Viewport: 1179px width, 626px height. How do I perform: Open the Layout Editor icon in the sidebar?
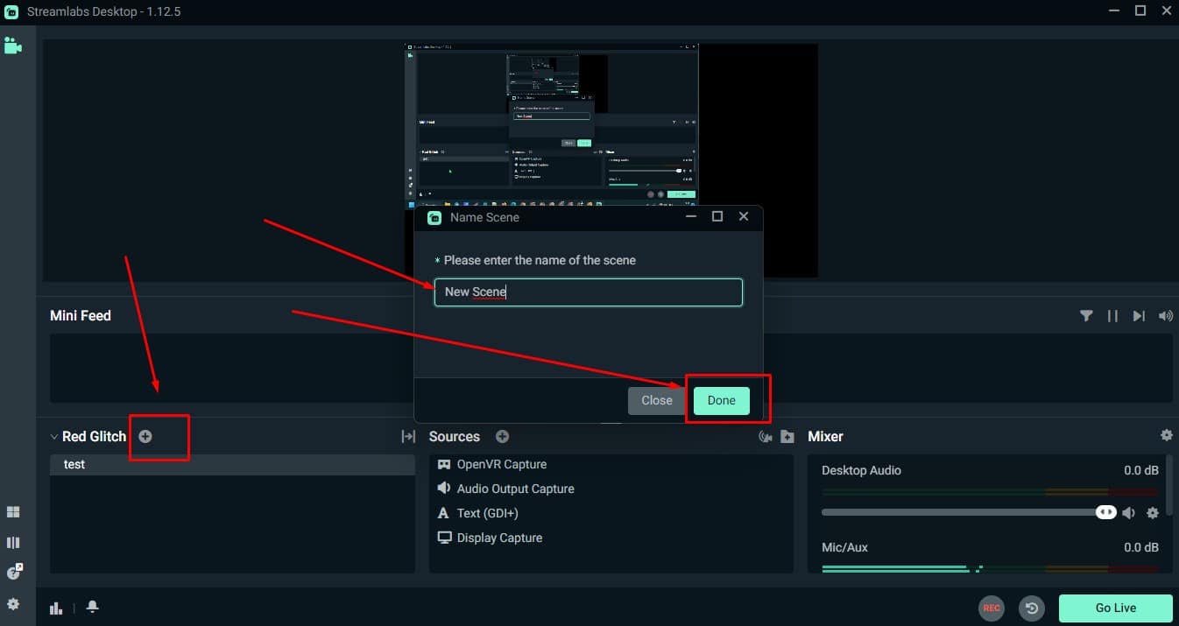click(13, 512)
